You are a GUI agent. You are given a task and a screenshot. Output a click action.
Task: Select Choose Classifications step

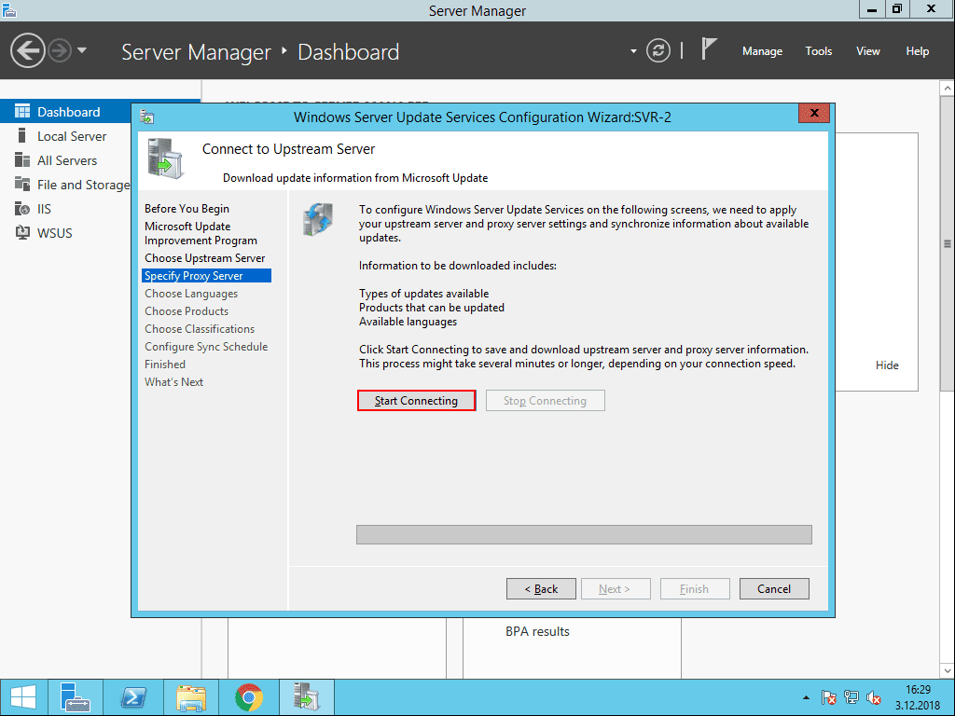200,329
